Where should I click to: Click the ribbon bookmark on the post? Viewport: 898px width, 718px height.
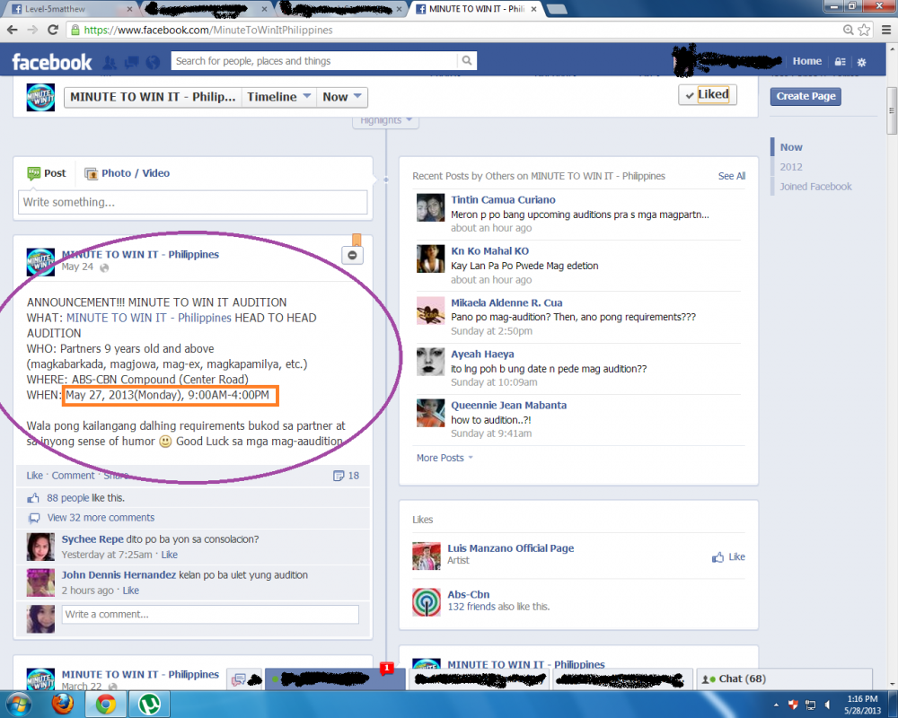(x=357, y=240)
